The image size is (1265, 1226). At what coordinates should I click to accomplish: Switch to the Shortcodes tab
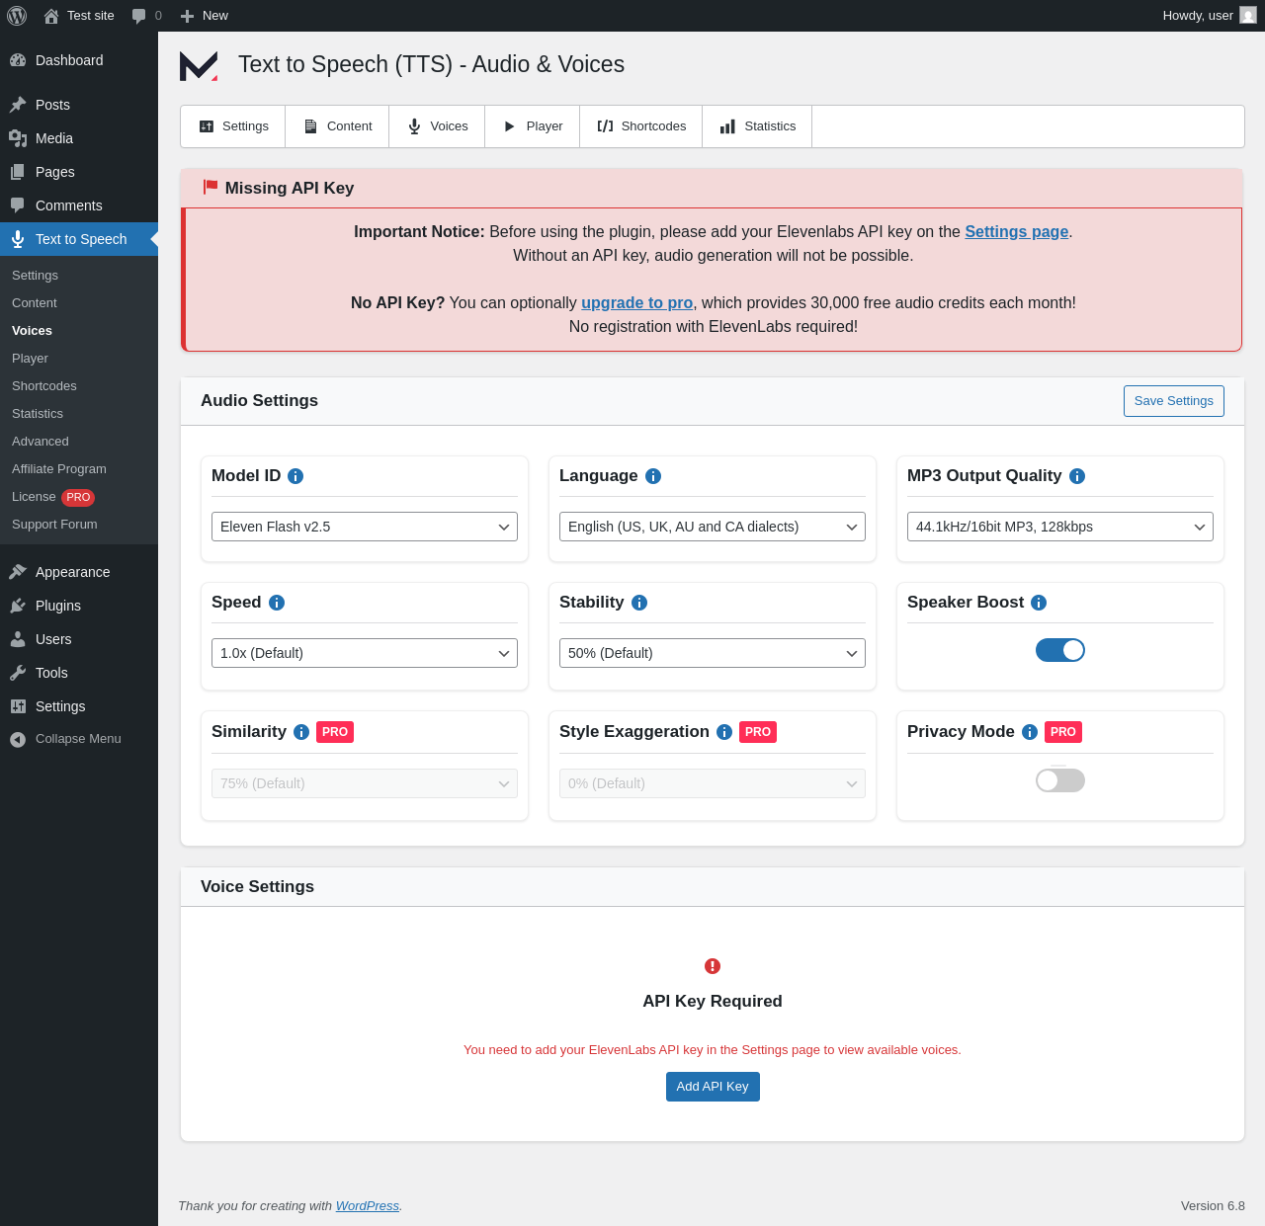click(x=641, y=126)
